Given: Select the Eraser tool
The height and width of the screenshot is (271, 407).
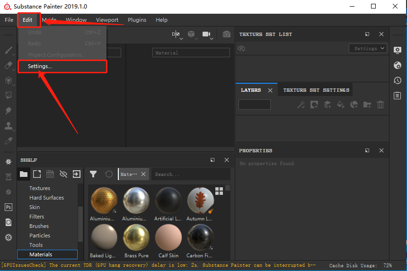Looking at the screenshot, I should point(9,65).
